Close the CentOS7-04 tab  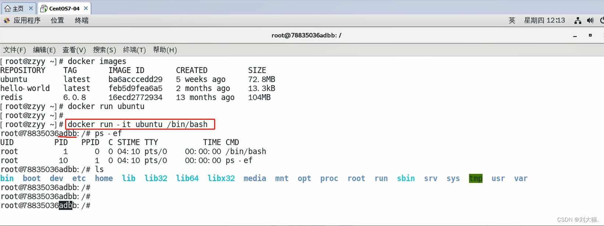[86, 8]
